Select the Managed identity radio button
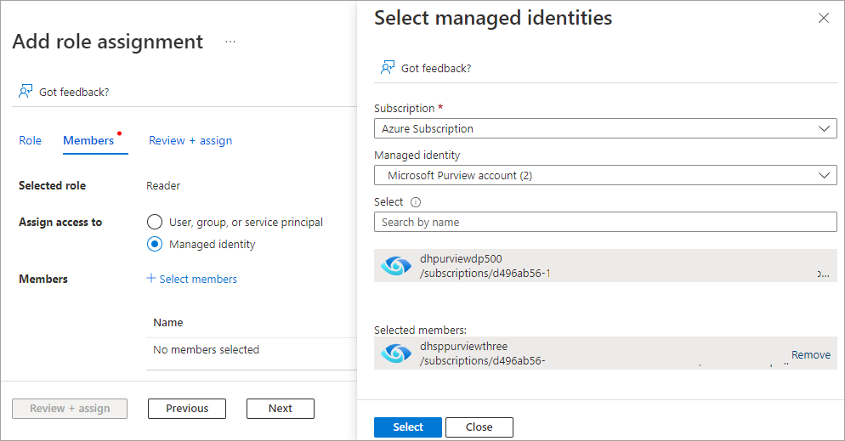This screenshot has width=845, height=441. click(x=155, y=244)
